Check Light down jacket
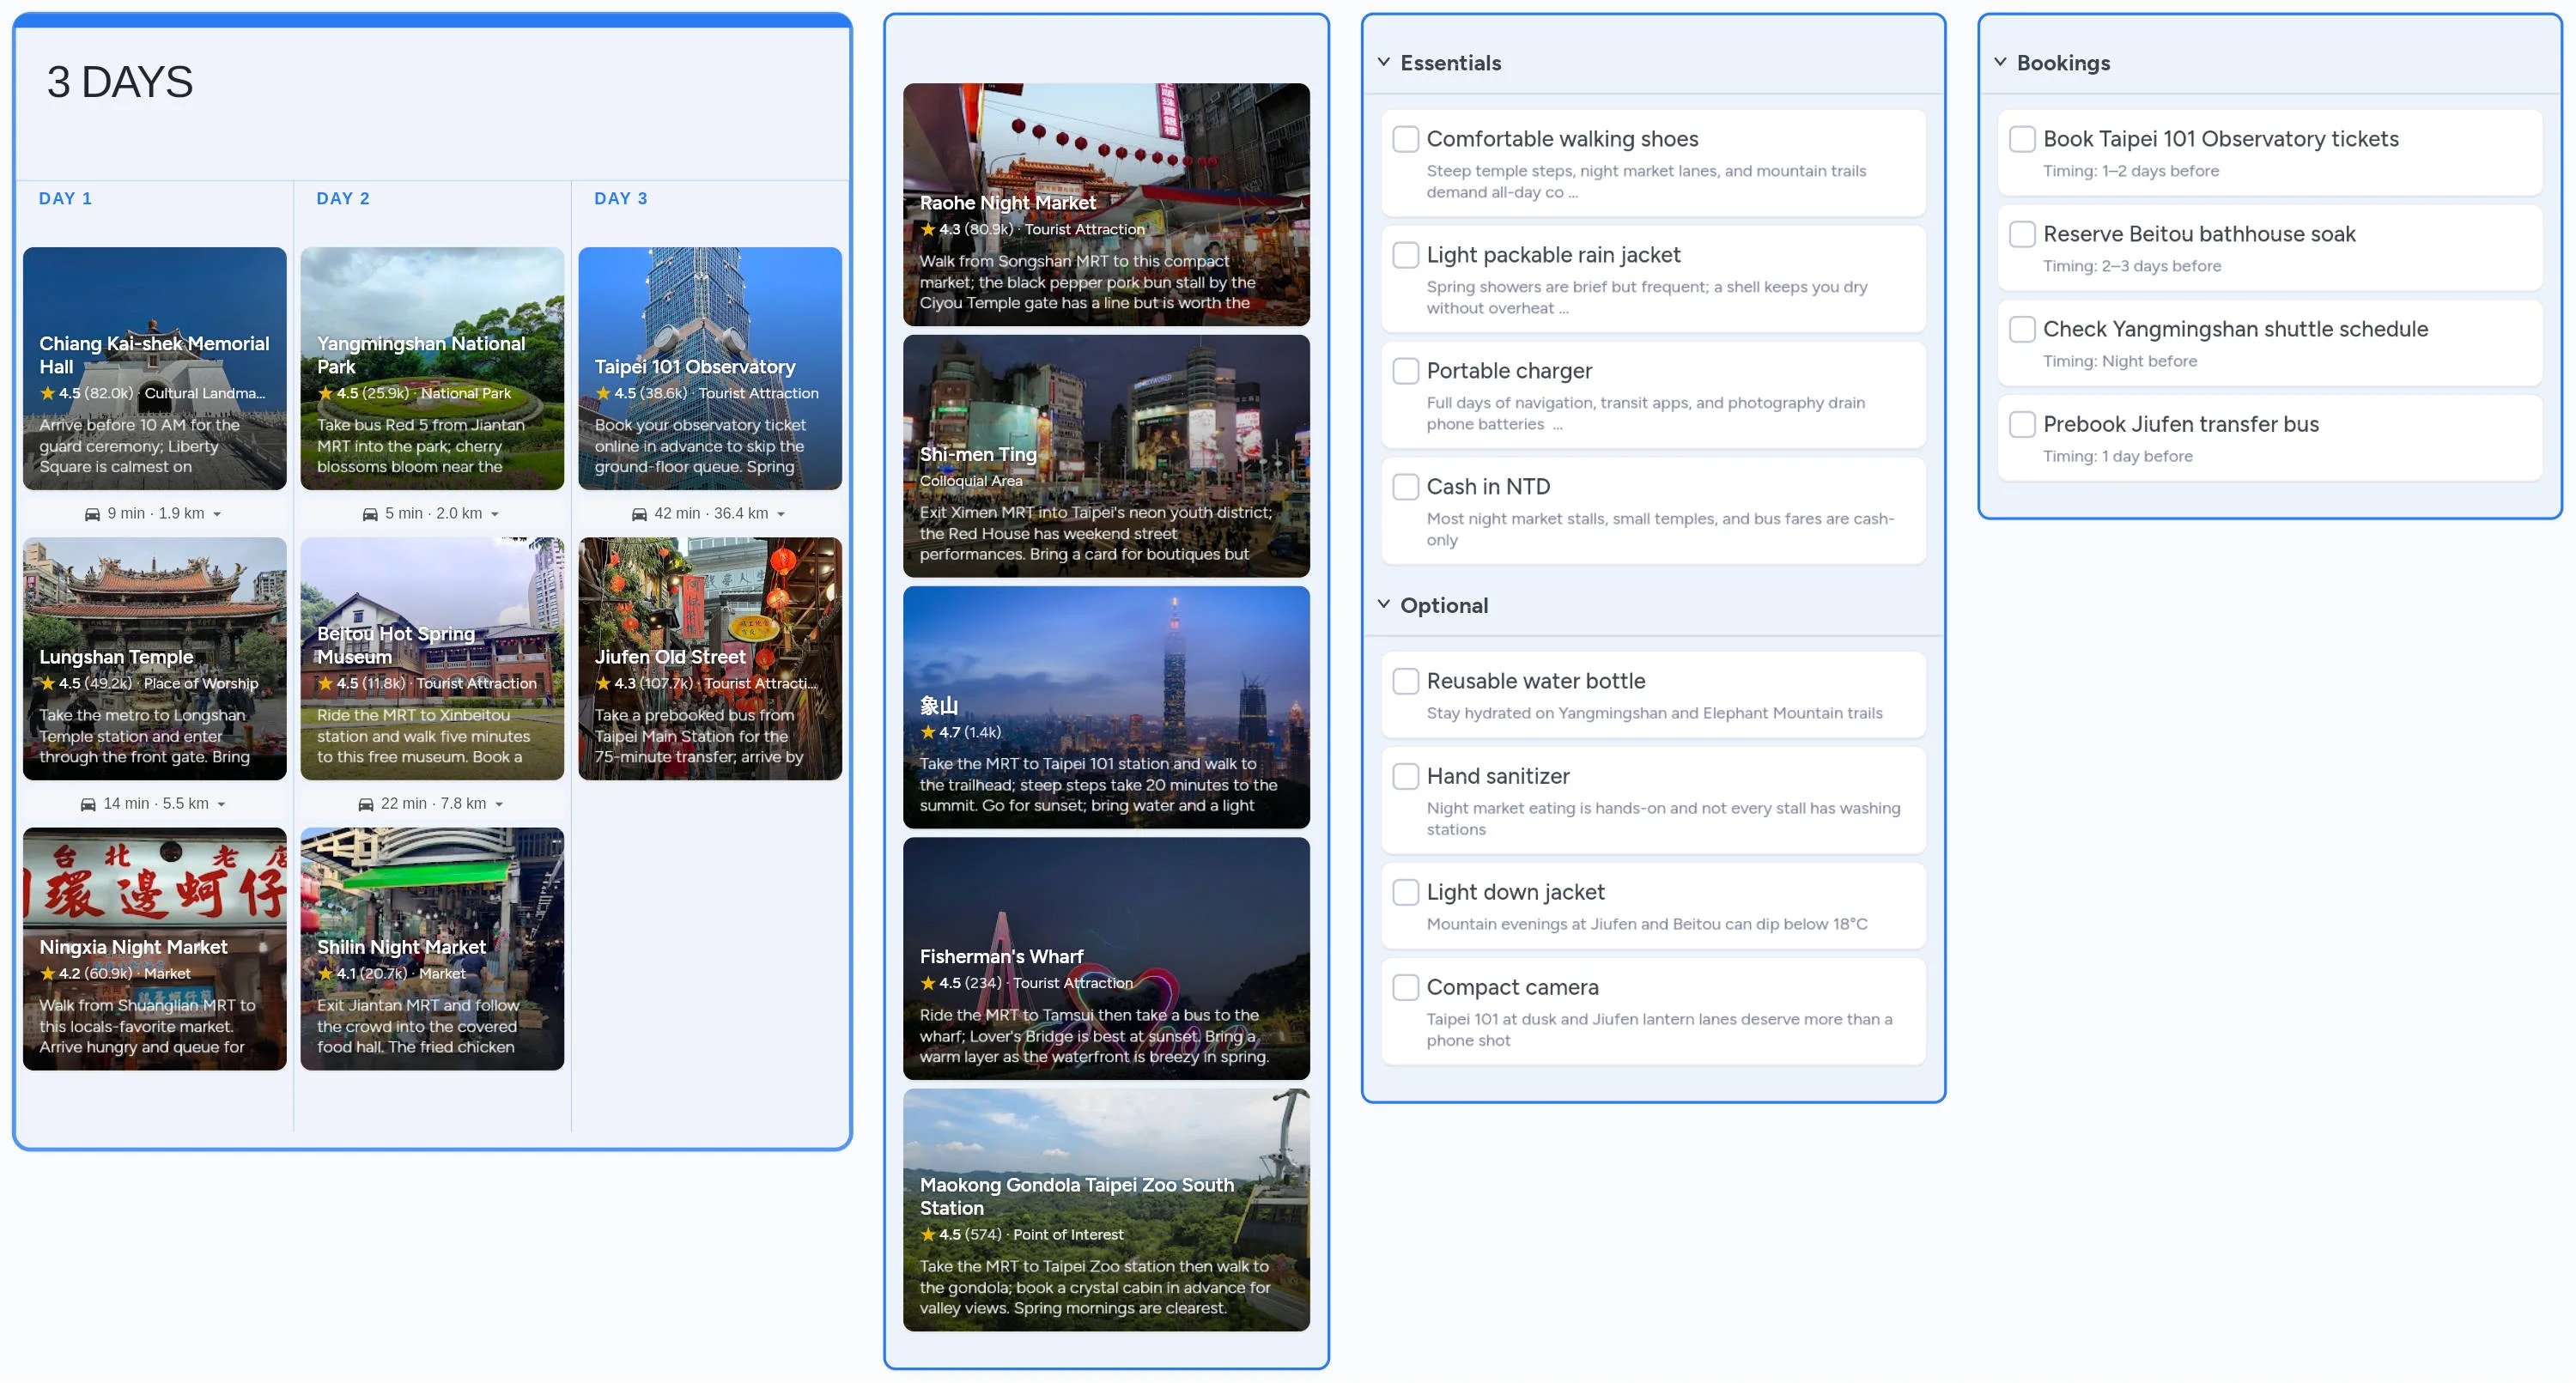Image resolution: width=2576 pixels, height=1383 pixels. tap(1406, 892)
